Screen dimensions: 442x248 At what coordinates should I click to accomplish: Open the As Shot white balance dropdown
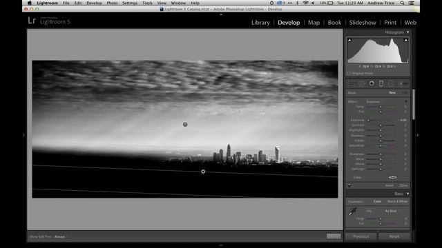[392, 211]
